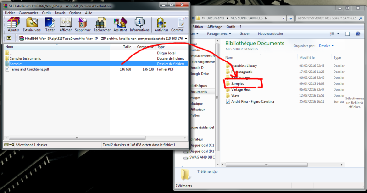Click the Maschine Library folder icon
This screenshot has width=367, height=193.
point(228,66)
